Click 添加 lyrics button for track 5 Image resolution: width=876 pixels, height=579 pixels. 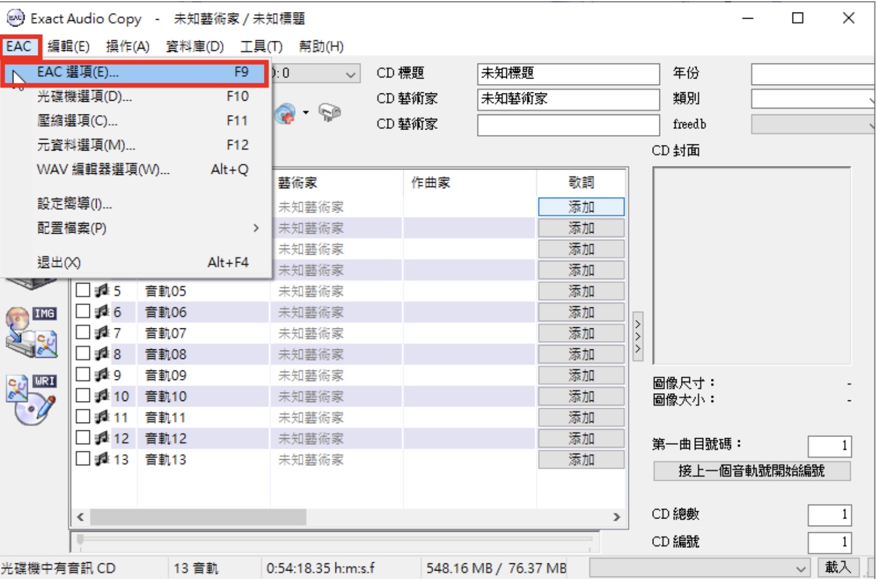pos(581,291)
